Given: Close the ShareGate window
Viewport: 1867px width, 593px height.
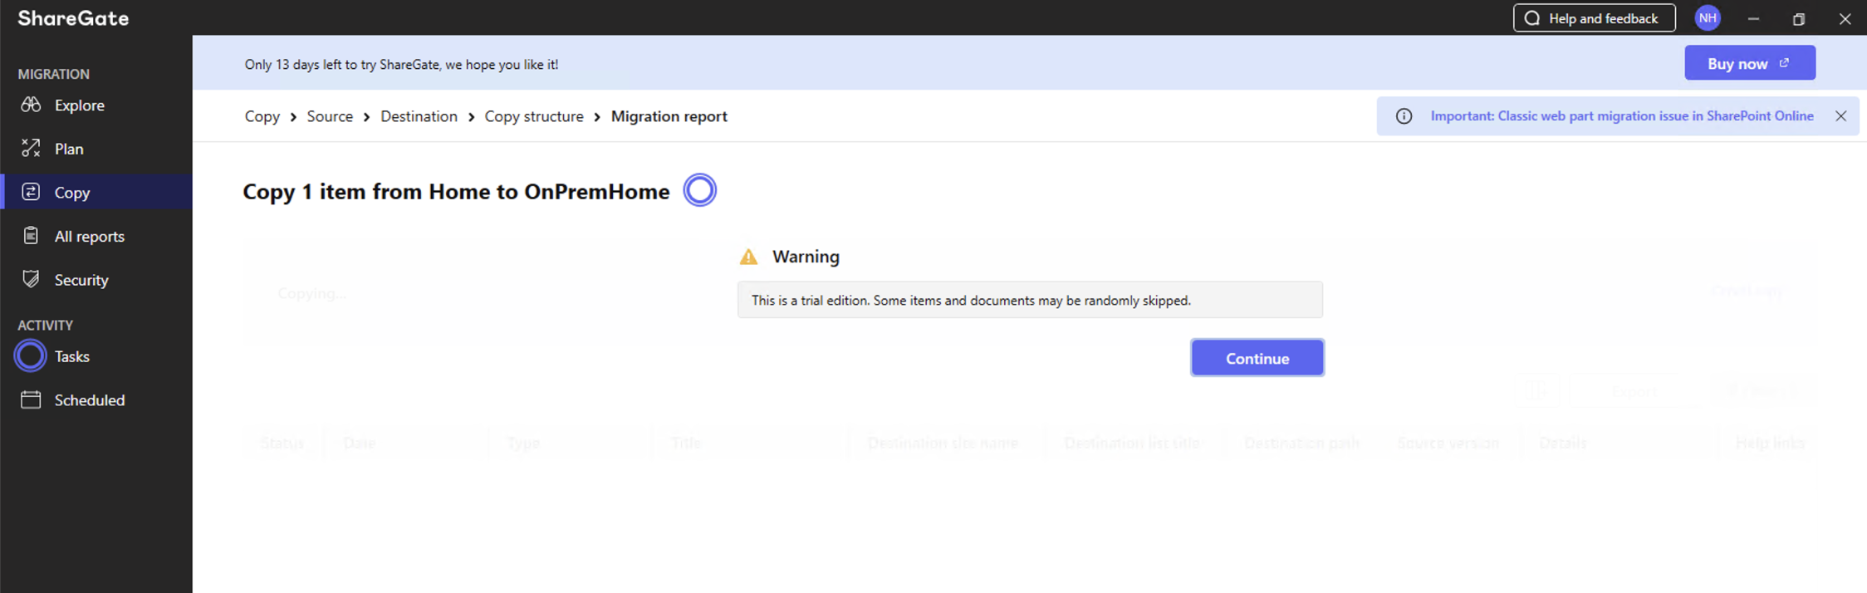Looking at the screenshot, I should pos(1845,18).
